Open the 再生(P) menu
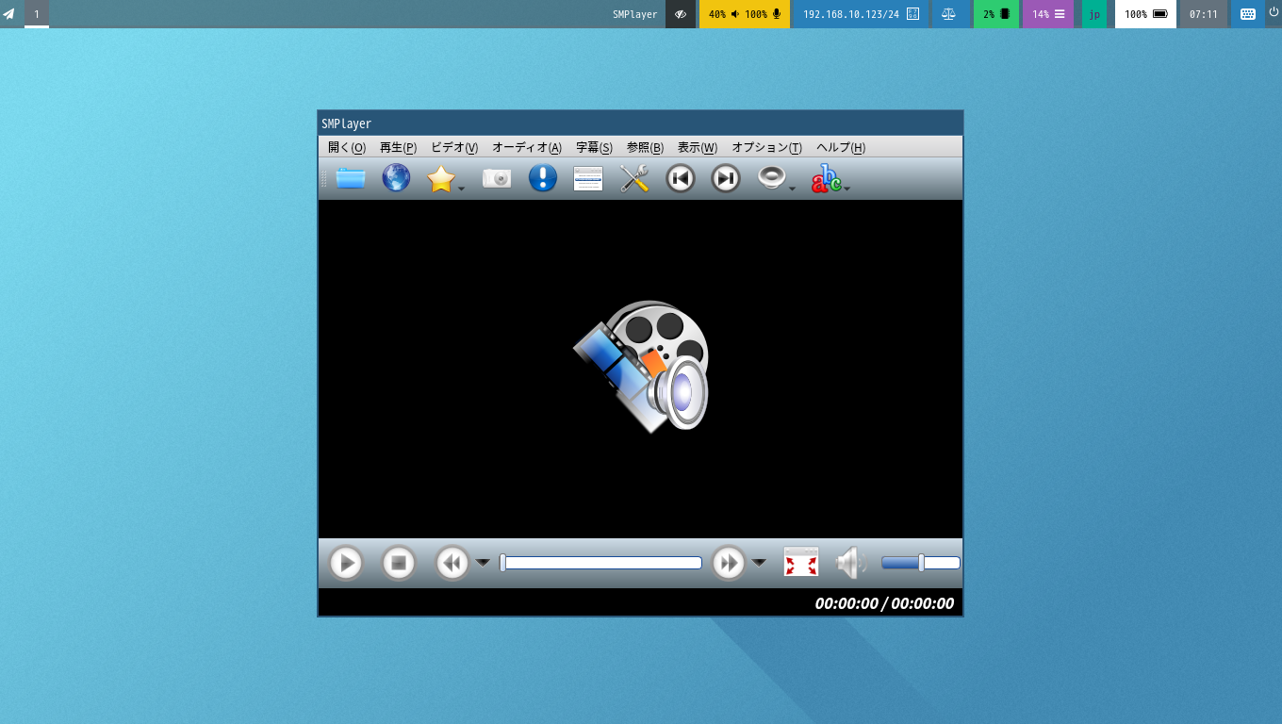1282x724 pixels. [398, 148]
